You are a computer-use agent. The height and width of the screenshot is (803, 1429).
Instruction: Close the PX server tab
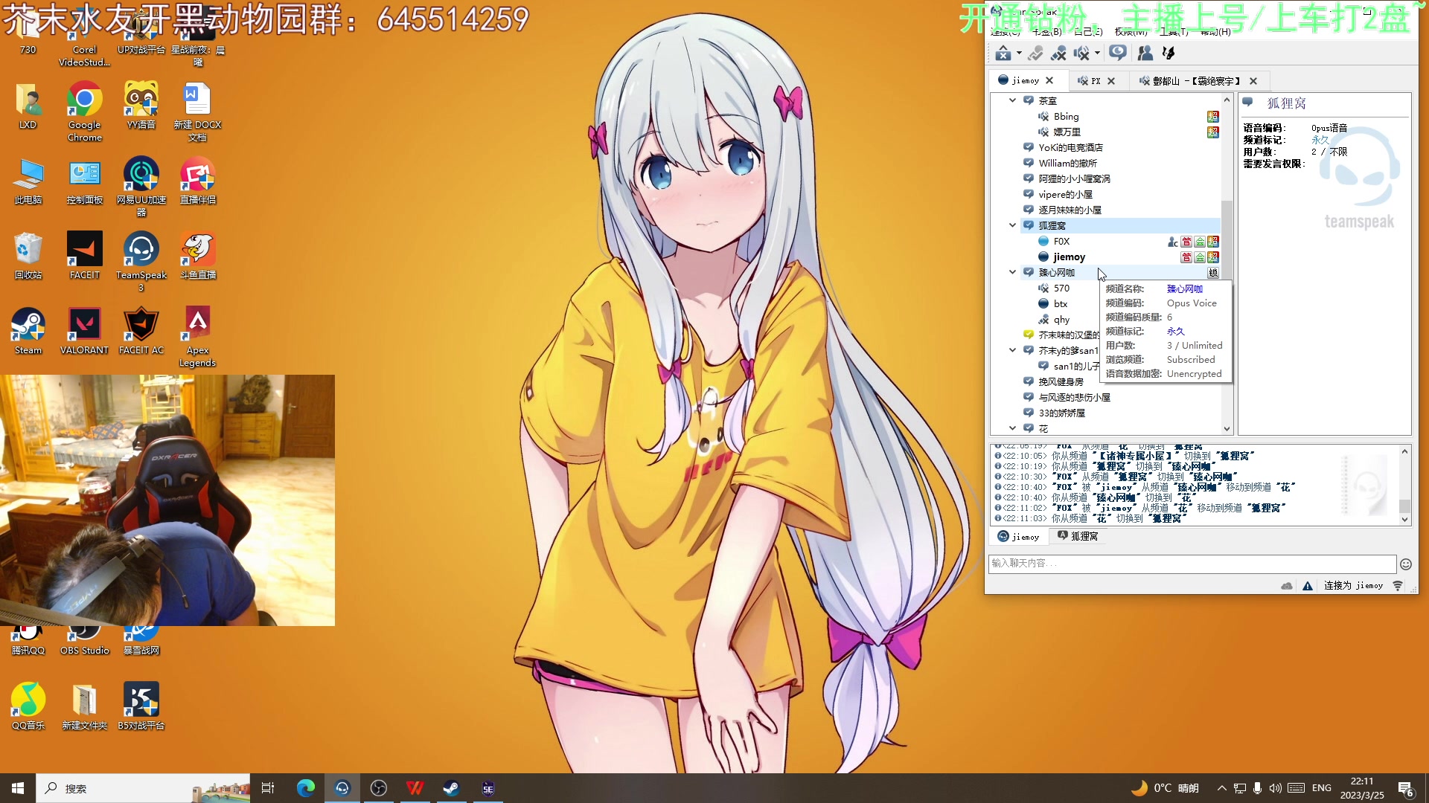tap(1111, 81)
